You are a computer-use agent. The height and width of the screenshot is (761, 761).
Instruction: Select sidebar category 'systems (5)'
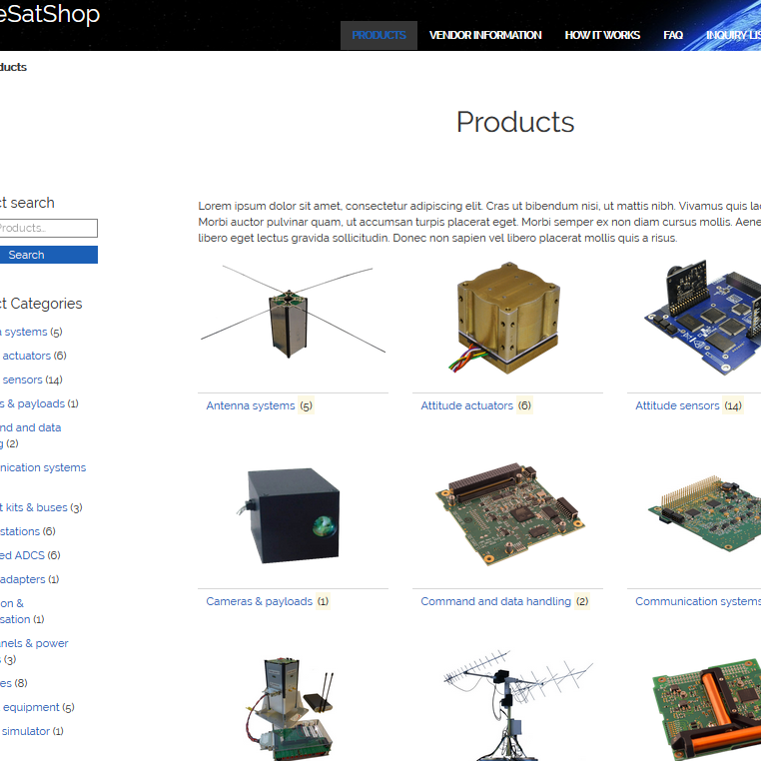[31, 332]
